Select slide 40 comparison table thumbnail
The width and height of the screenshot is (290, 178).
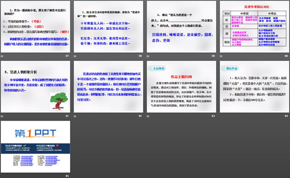click(254, 26)
